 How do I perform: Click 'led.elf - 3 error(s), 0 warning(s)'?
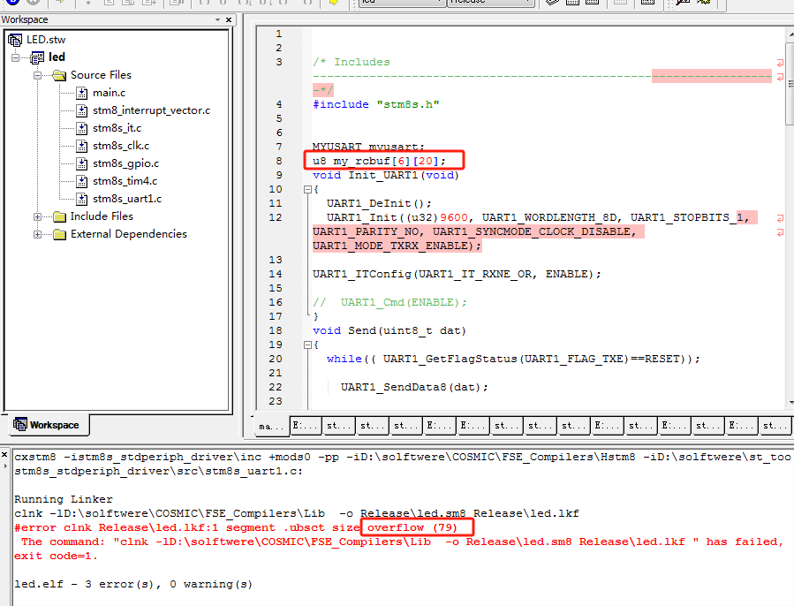tap(133, 584)
